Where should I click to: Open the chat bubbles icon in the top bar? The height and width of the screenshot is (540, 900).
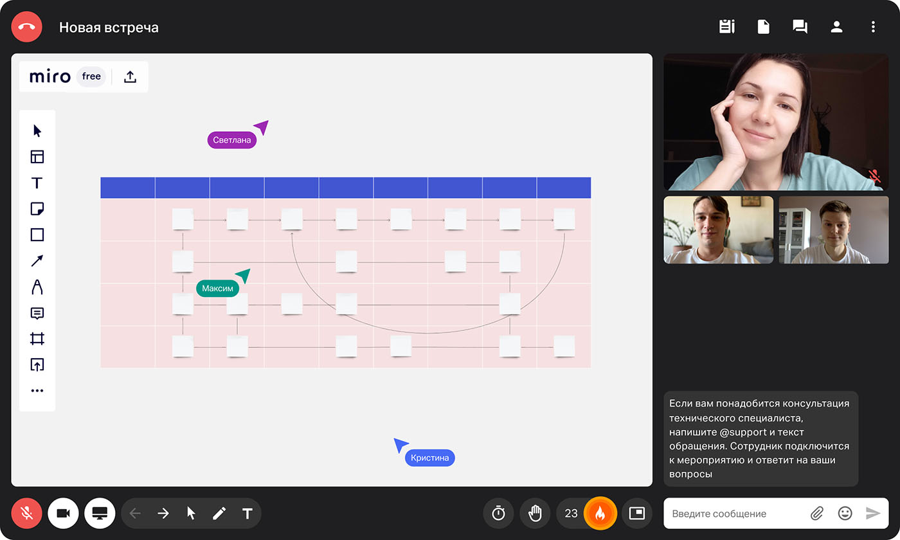(x=800, y=27)
